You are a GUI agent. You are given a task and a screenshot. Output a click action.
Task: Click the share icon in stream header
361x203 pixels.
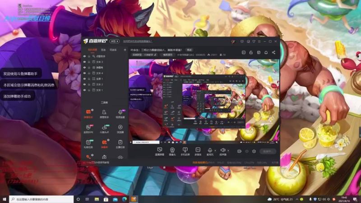click(273, 52)
